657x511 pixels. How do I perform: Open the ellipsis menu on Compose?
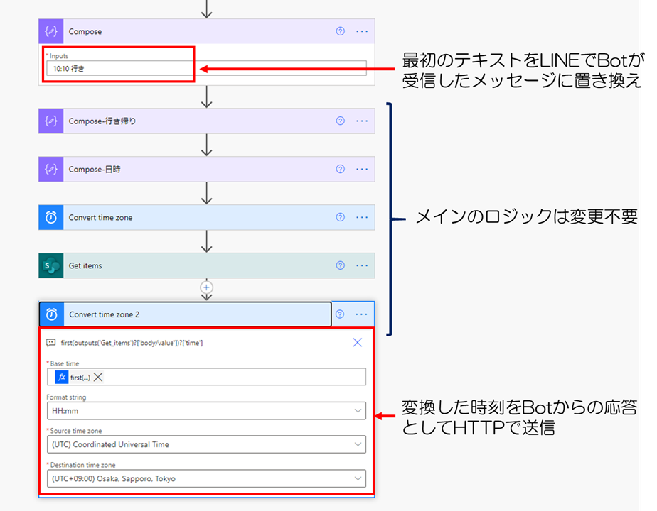361,31
